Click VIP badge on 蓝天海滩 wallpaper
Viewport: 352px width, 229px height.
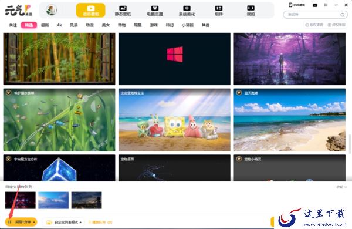tap(239, 93)
